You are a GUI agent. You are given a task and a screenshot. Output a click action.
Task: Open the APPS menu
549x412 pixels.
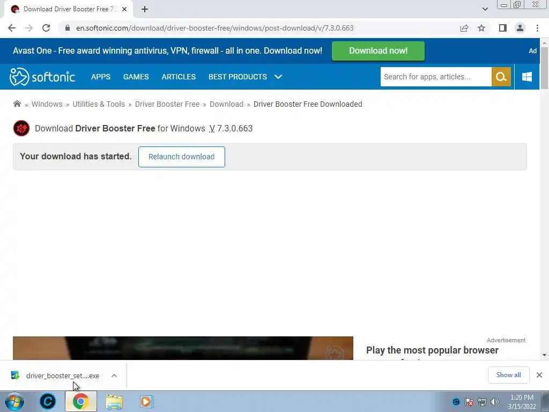(x=101, y=77)
